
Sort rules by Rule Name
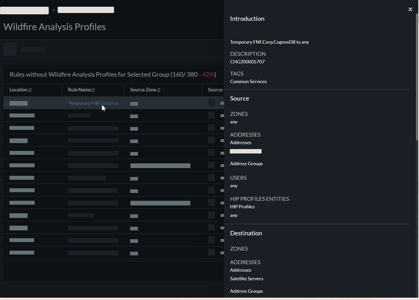point(80,89)
